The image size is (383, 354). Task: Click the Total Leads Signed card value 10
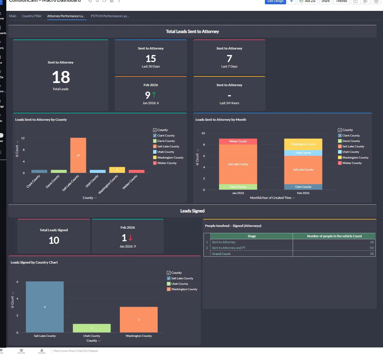pyautogui.click(x=54, y=240)
